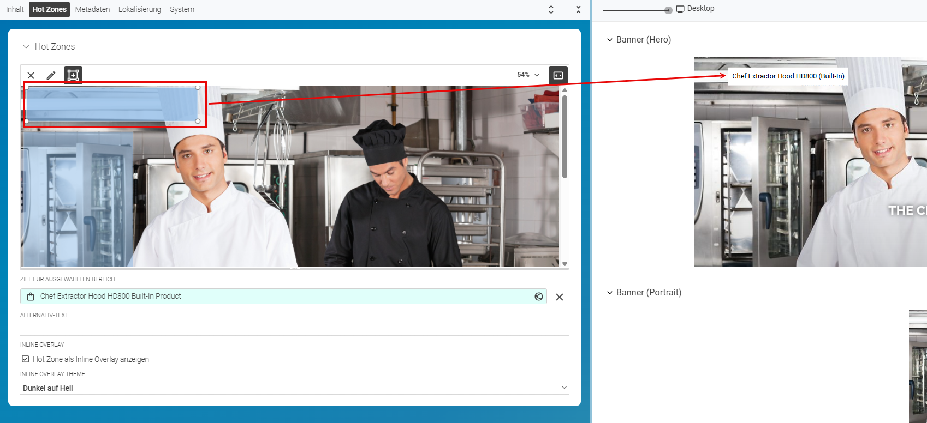Click the link target globe icon
Screen dimensions: 927x423
[x=539, y=297]
